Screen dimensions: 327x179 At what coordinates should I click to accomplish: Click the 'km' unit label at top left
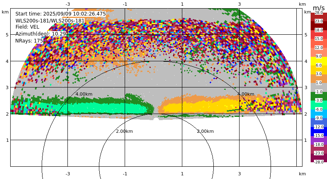click(x=5, y=12)
